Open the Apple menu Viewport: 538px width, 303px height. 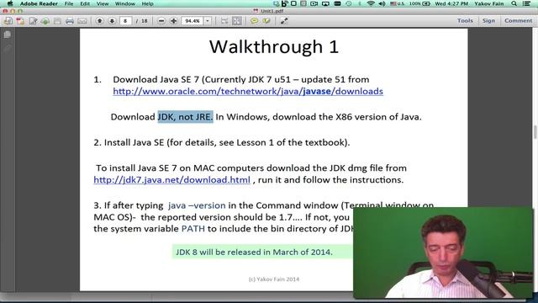click(10, 3)
